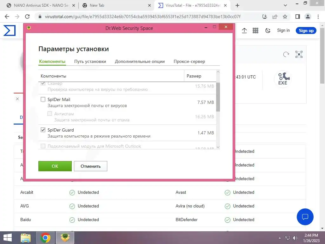Screen dimensions: 325x244
Task: Click the Sign in link
Action: pos(283,30)
